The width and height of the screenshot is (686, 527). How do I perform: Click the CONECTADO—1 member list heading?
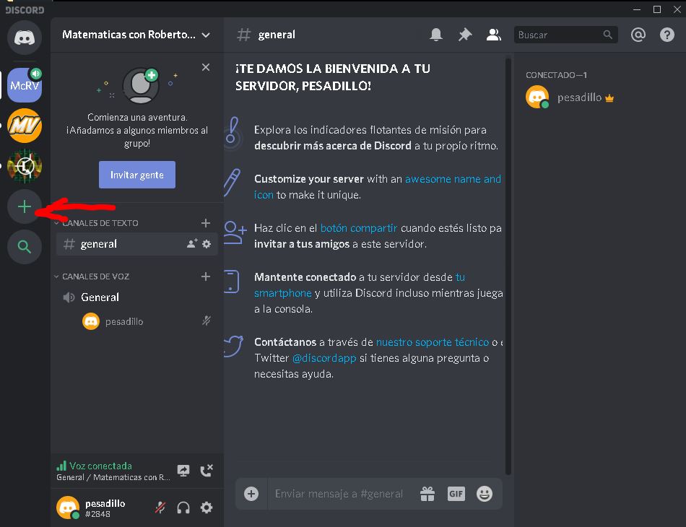556,75
